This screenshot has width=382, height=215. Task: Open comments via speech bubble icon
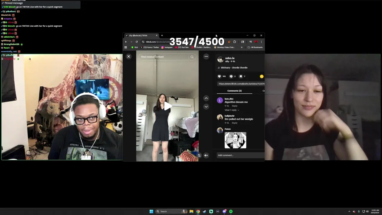tap(231, 76)
